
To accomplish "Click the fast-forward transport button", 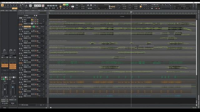I will (x=40, y=6).
